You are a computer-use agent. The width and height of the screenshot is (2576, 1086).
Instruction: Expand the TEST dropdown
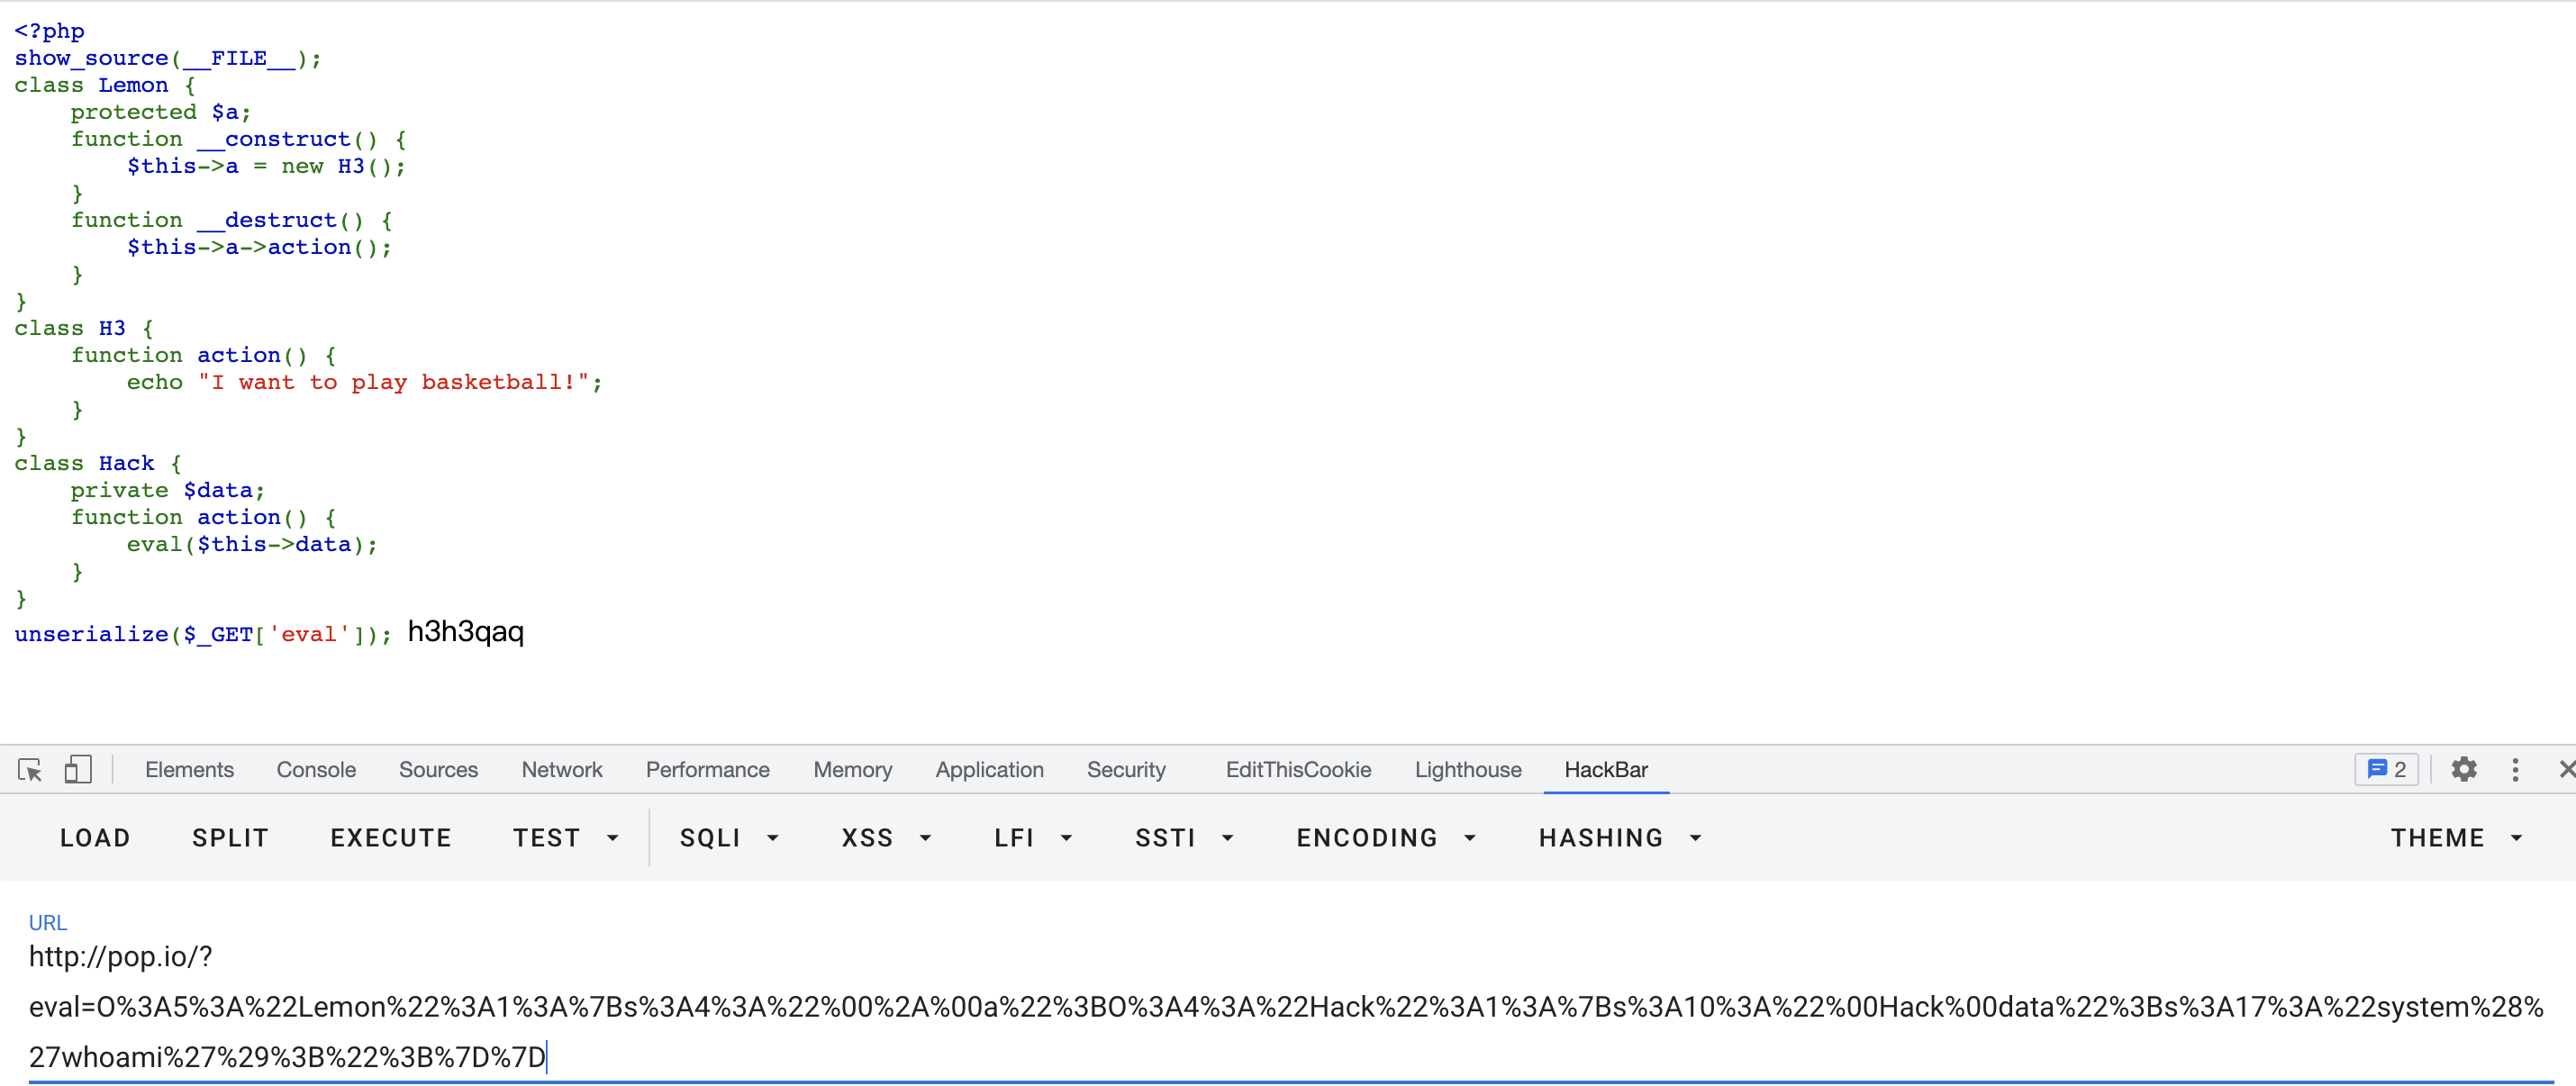566,837
